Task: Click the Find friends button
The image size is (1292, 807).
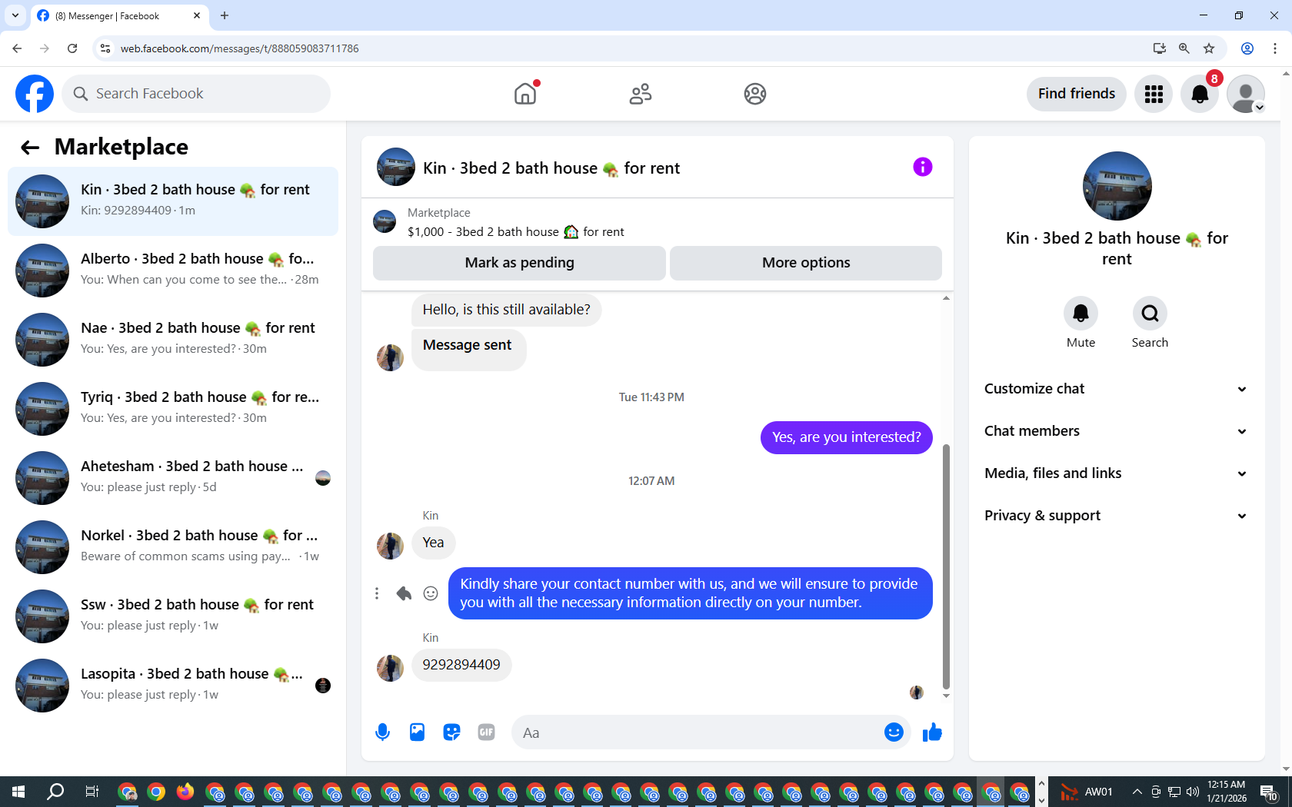Action: click(1077, 94)
